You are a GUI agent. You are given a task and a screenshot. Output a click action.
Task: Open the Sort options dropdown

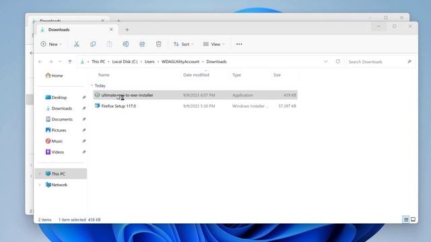(183, 44)
